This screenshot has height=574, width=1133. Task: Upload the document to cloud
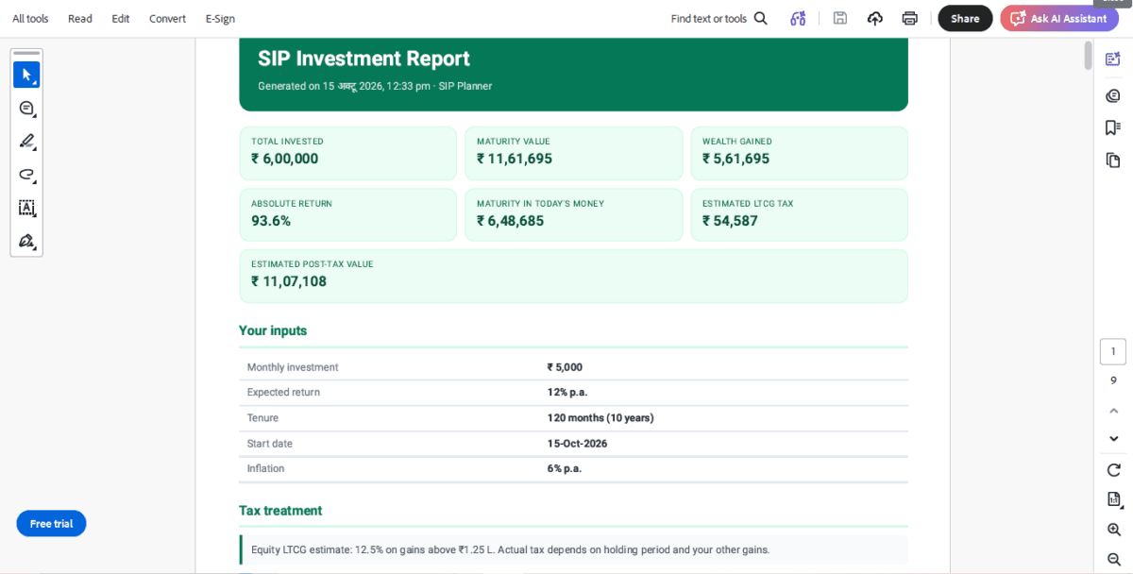[x=874, y=18]
